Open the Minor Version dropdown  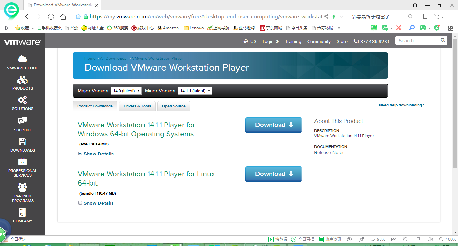tap(195, 91)
